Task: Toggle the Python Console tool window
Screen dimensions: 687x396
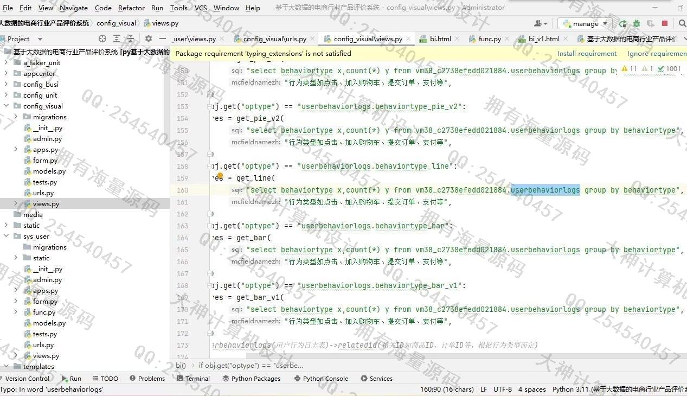Action: coord(320,379)
